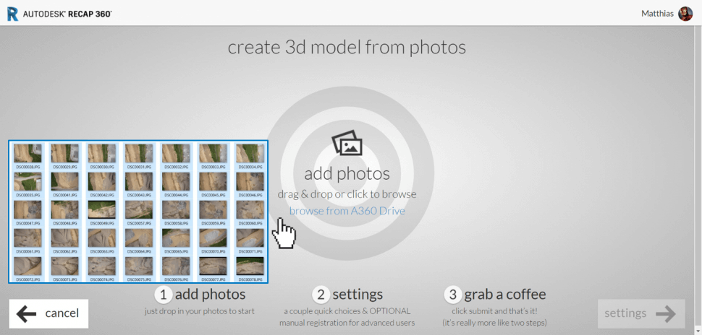Select photo thumbnail DSC00034.JPG
The height and width of the screenshot is (335, 702).
tap(250, 153)
